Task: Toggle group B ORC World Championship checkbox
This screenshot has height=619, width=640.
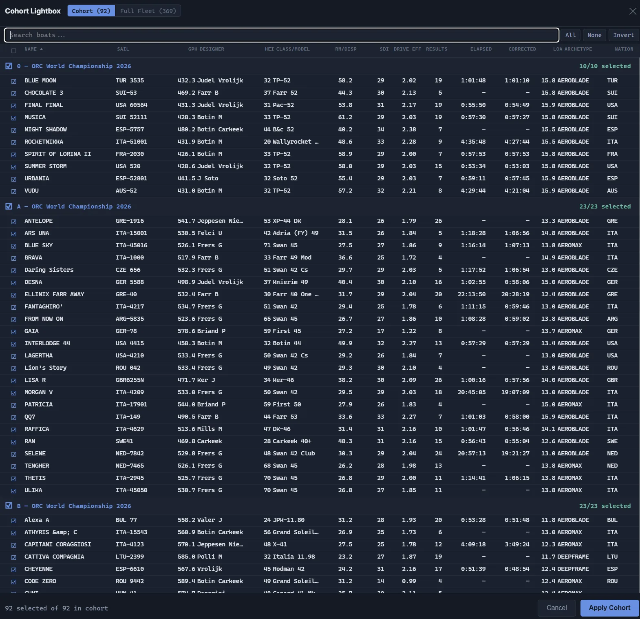Action: (x=9, y=506)
